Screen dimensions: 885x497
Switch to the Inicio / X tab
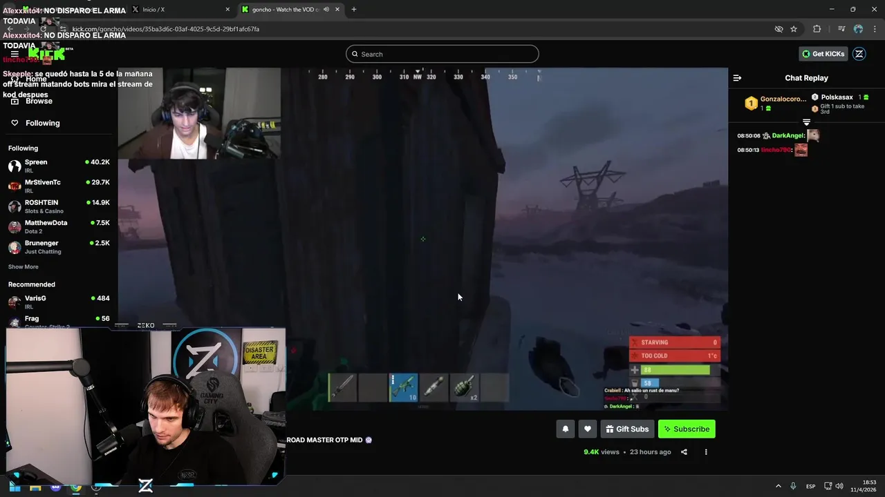178,9
